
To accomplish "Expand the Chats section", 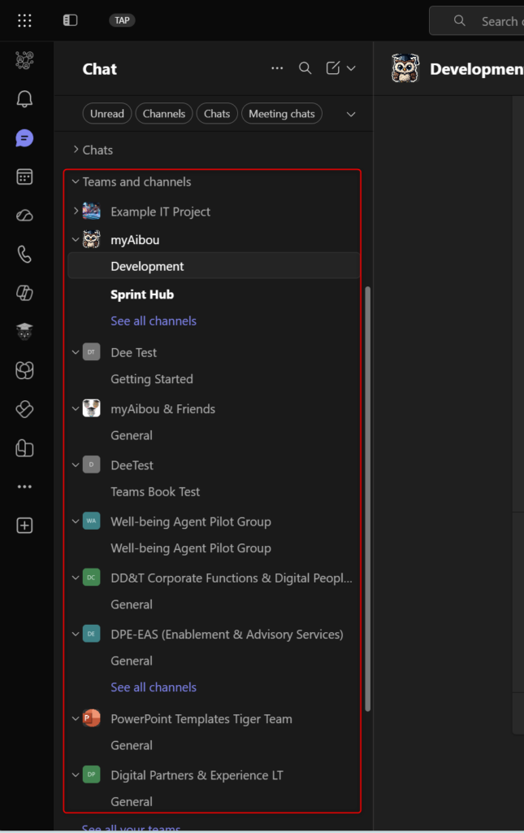I will tap(76, 150).
